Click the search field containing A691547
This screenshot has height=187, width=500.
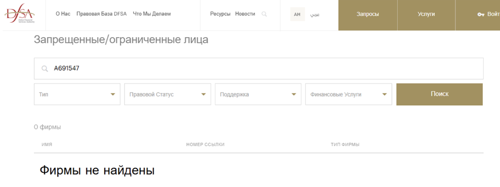(x=259, y=69)
